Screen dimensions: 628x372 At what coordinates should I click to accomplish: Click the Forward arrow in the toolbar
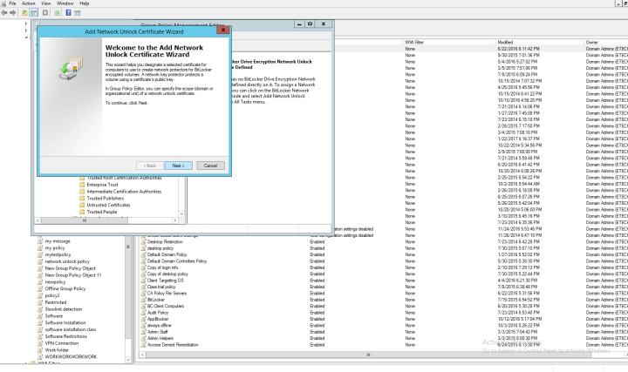[x=13, y=13]
